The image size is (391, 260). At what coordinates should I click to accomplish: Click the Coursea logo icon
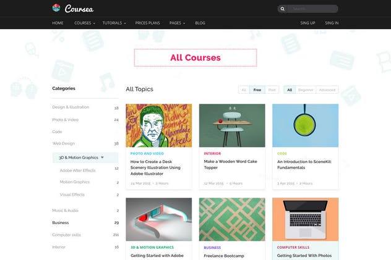pos(56,8)
